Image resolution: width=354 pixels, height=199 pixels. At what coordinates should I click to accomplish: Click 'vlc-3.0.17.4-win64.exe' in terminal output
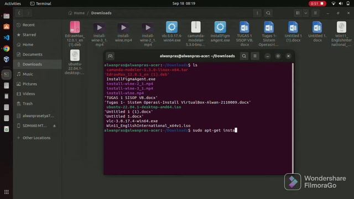point(132,121)
